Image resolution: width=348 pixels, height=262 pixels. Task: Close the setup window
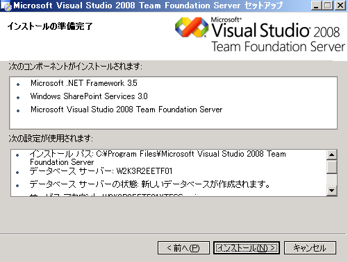[340, 6]
